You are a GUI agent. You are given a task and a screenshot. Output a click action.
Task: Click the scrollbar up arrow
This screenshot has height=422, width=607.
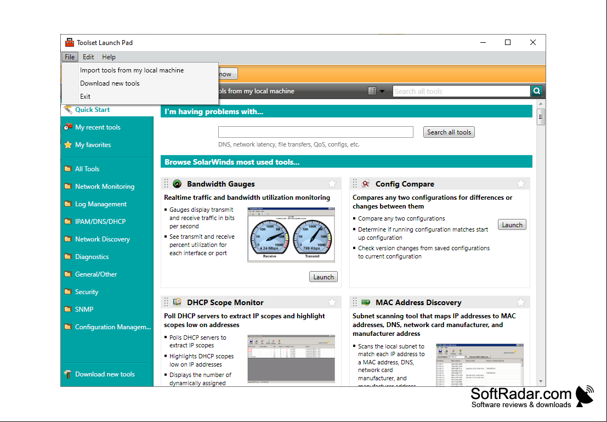(541, 104)
